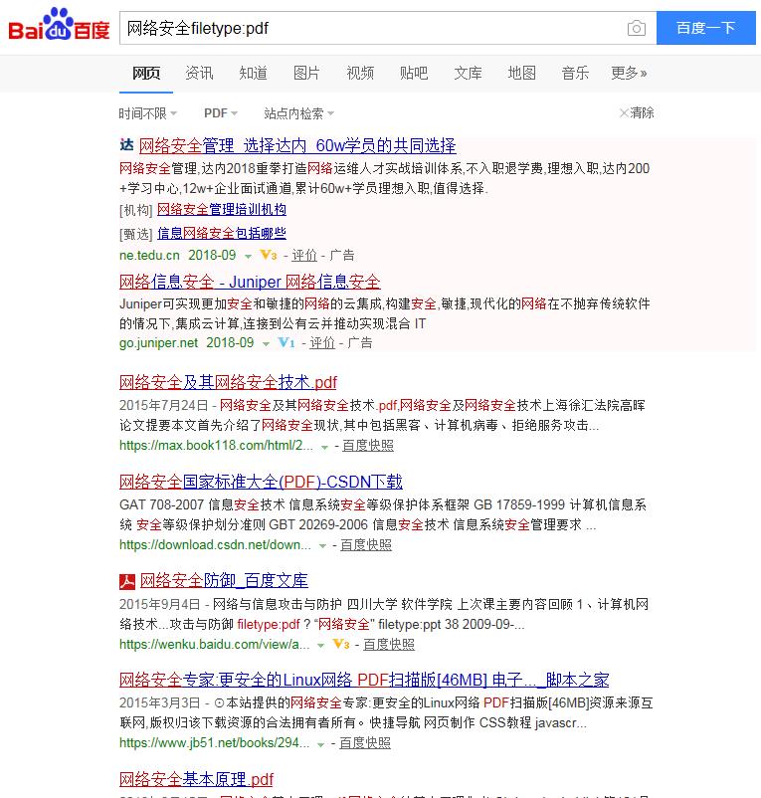The width and height of the screenshot is (761, 798).
Task: Open 信息网络安全包括哪些 sublink
Action: point(222,233)
